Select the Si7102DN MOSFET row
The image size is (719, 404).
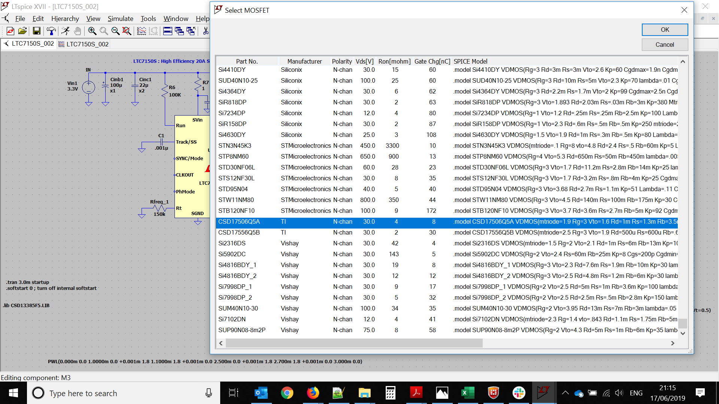point(447,319)
